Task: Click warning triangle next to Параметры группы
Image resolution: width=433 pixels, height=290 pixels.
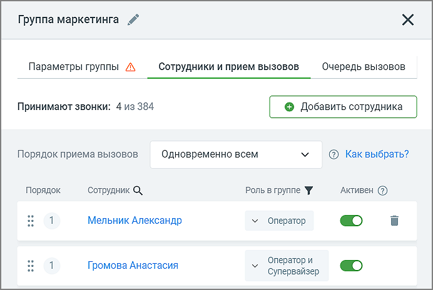Action: click(130, 67)
